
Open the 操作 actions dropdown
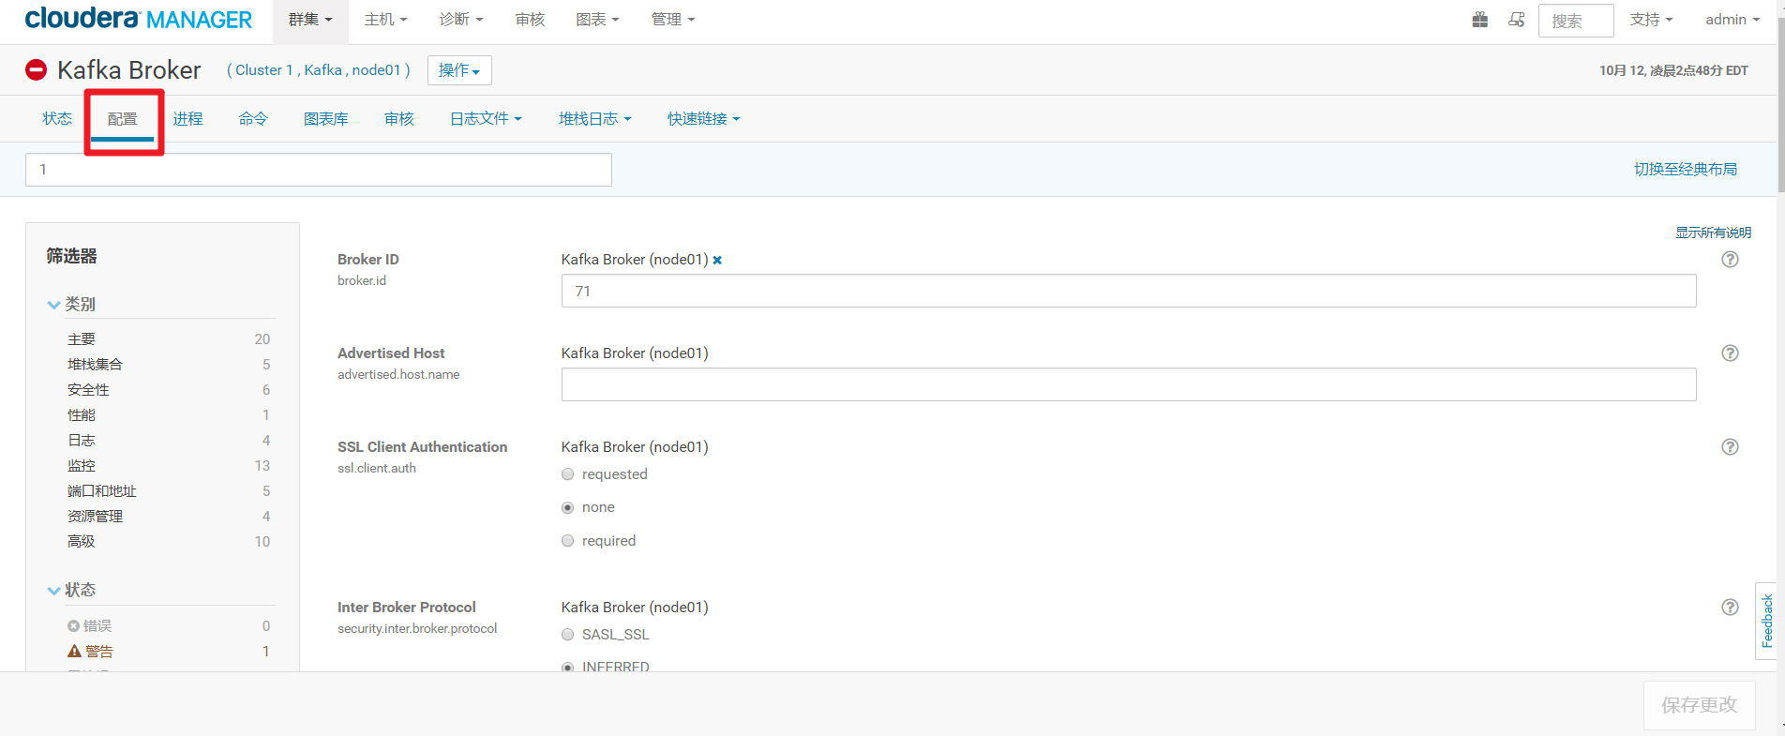pos(459,70)
